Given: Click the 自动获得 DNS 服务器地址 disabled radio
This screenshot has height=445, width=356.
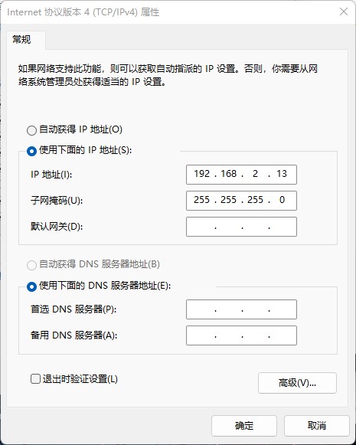Looking at the screenshot, I should tap(31, 265).
